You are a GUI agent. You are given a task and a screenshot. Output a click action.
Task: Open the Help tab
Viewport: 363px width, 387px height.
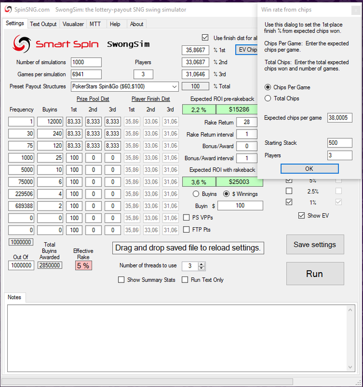coord(115,24)
